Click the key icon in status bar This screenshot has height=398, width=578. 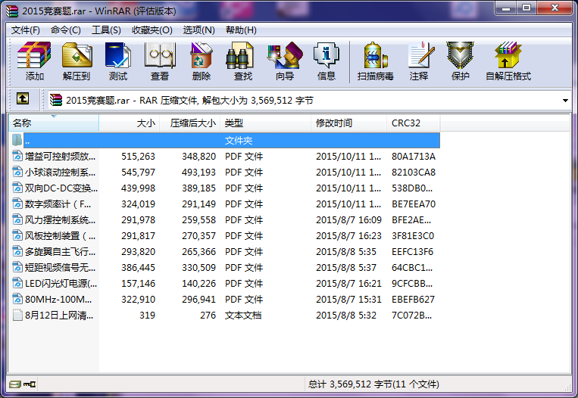tap(30, 384)
